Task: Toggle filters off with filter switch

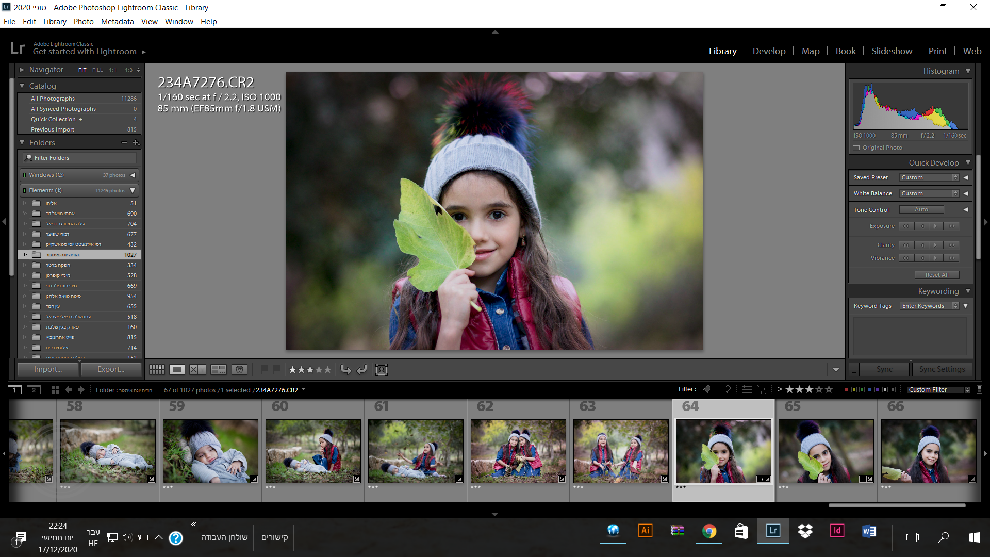Action: [x=979, y=390]
